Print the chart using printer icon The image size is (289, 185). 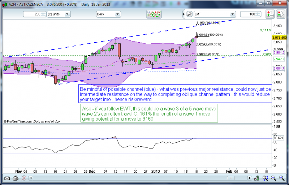click(16, 178)
